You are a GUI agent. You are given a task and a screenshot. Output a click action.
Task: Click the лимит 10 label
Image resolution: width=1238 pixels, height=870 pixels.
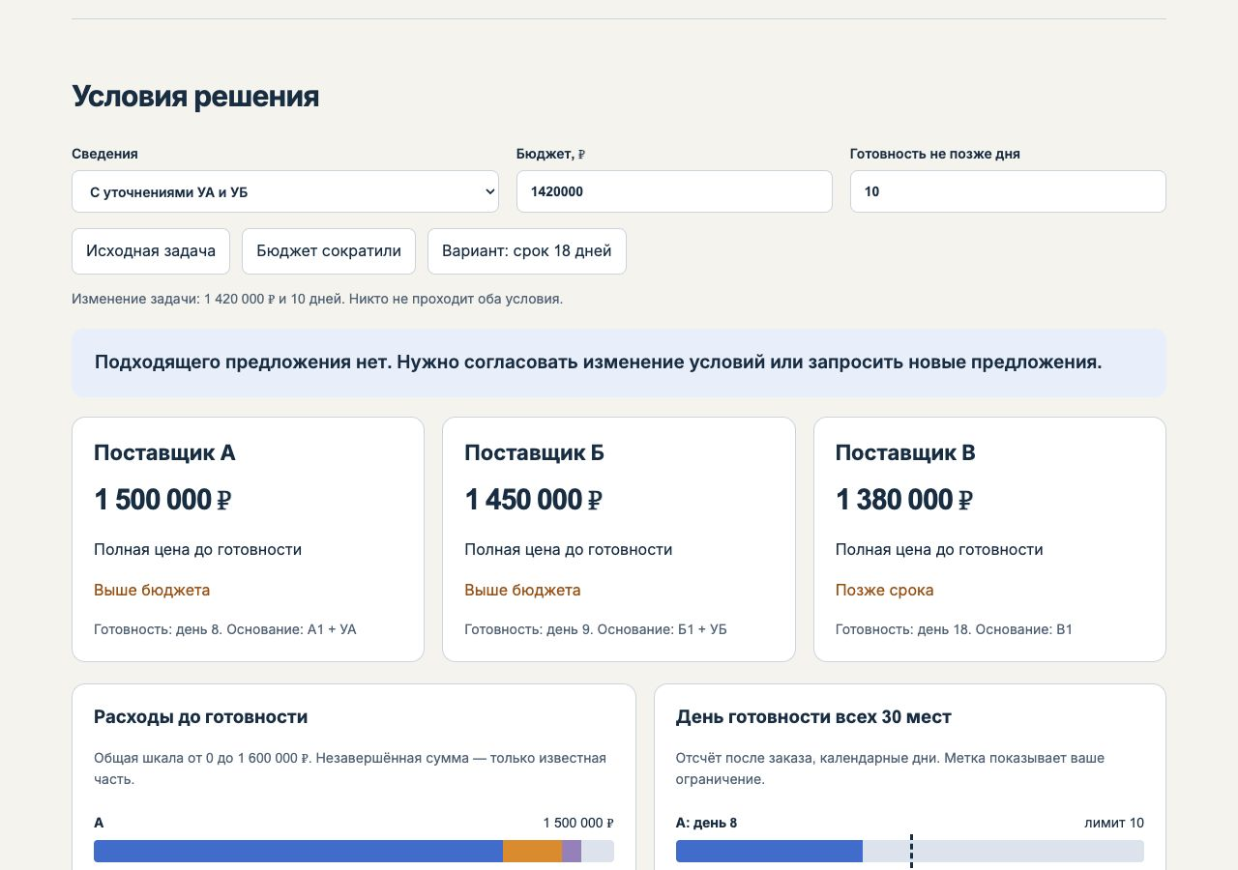click(x=1114, y=823)
